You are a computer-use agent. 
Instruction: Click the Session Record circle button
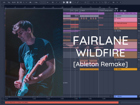point(85,2)
